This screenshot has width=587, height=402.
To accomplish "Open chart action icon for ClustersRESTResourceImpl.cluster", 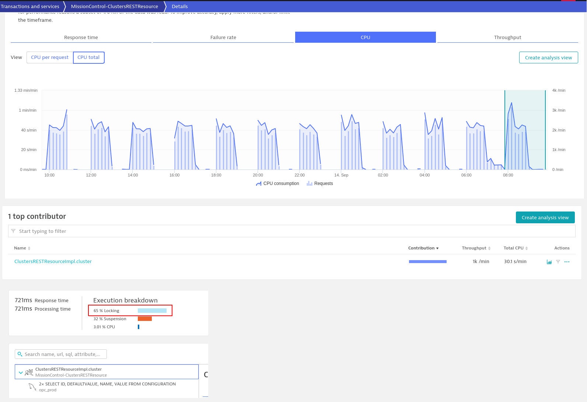I will (x=549, y=262).
